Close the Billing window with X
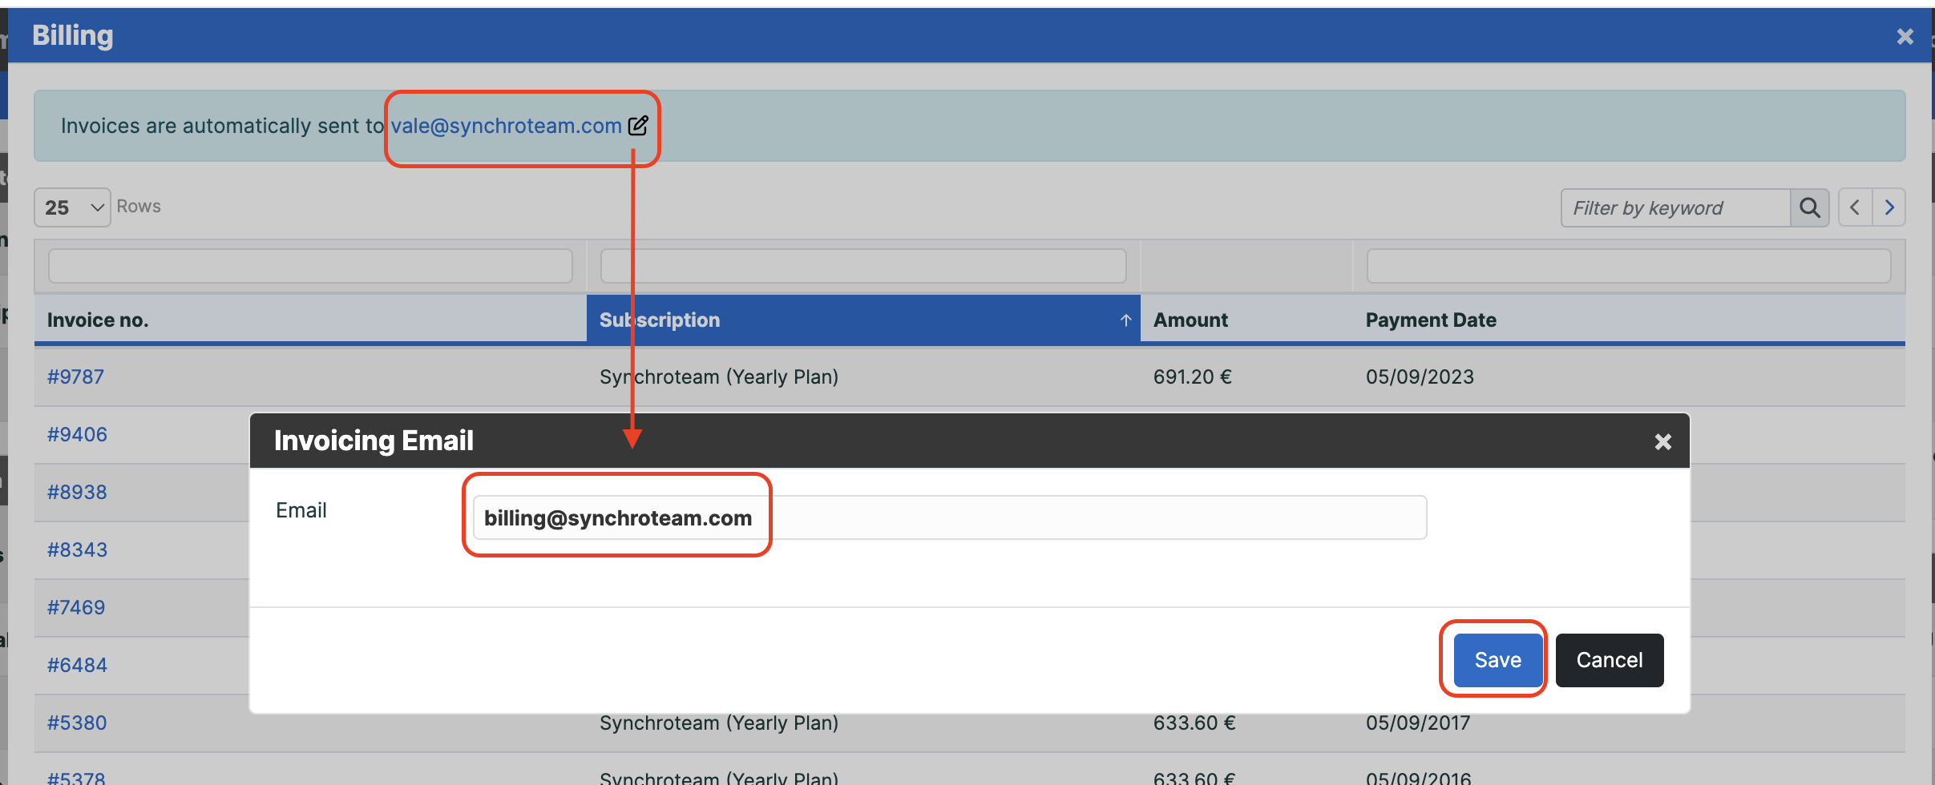1935x785 pixels. pos(1905,36)
